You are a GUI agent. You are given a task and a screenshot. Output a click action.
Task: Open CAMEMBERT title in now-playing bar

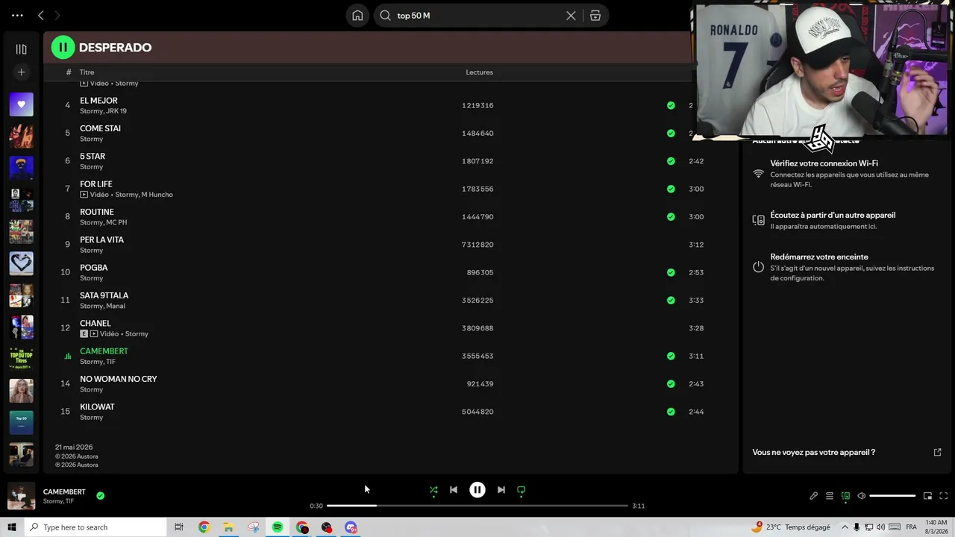[x=64, y=492]
